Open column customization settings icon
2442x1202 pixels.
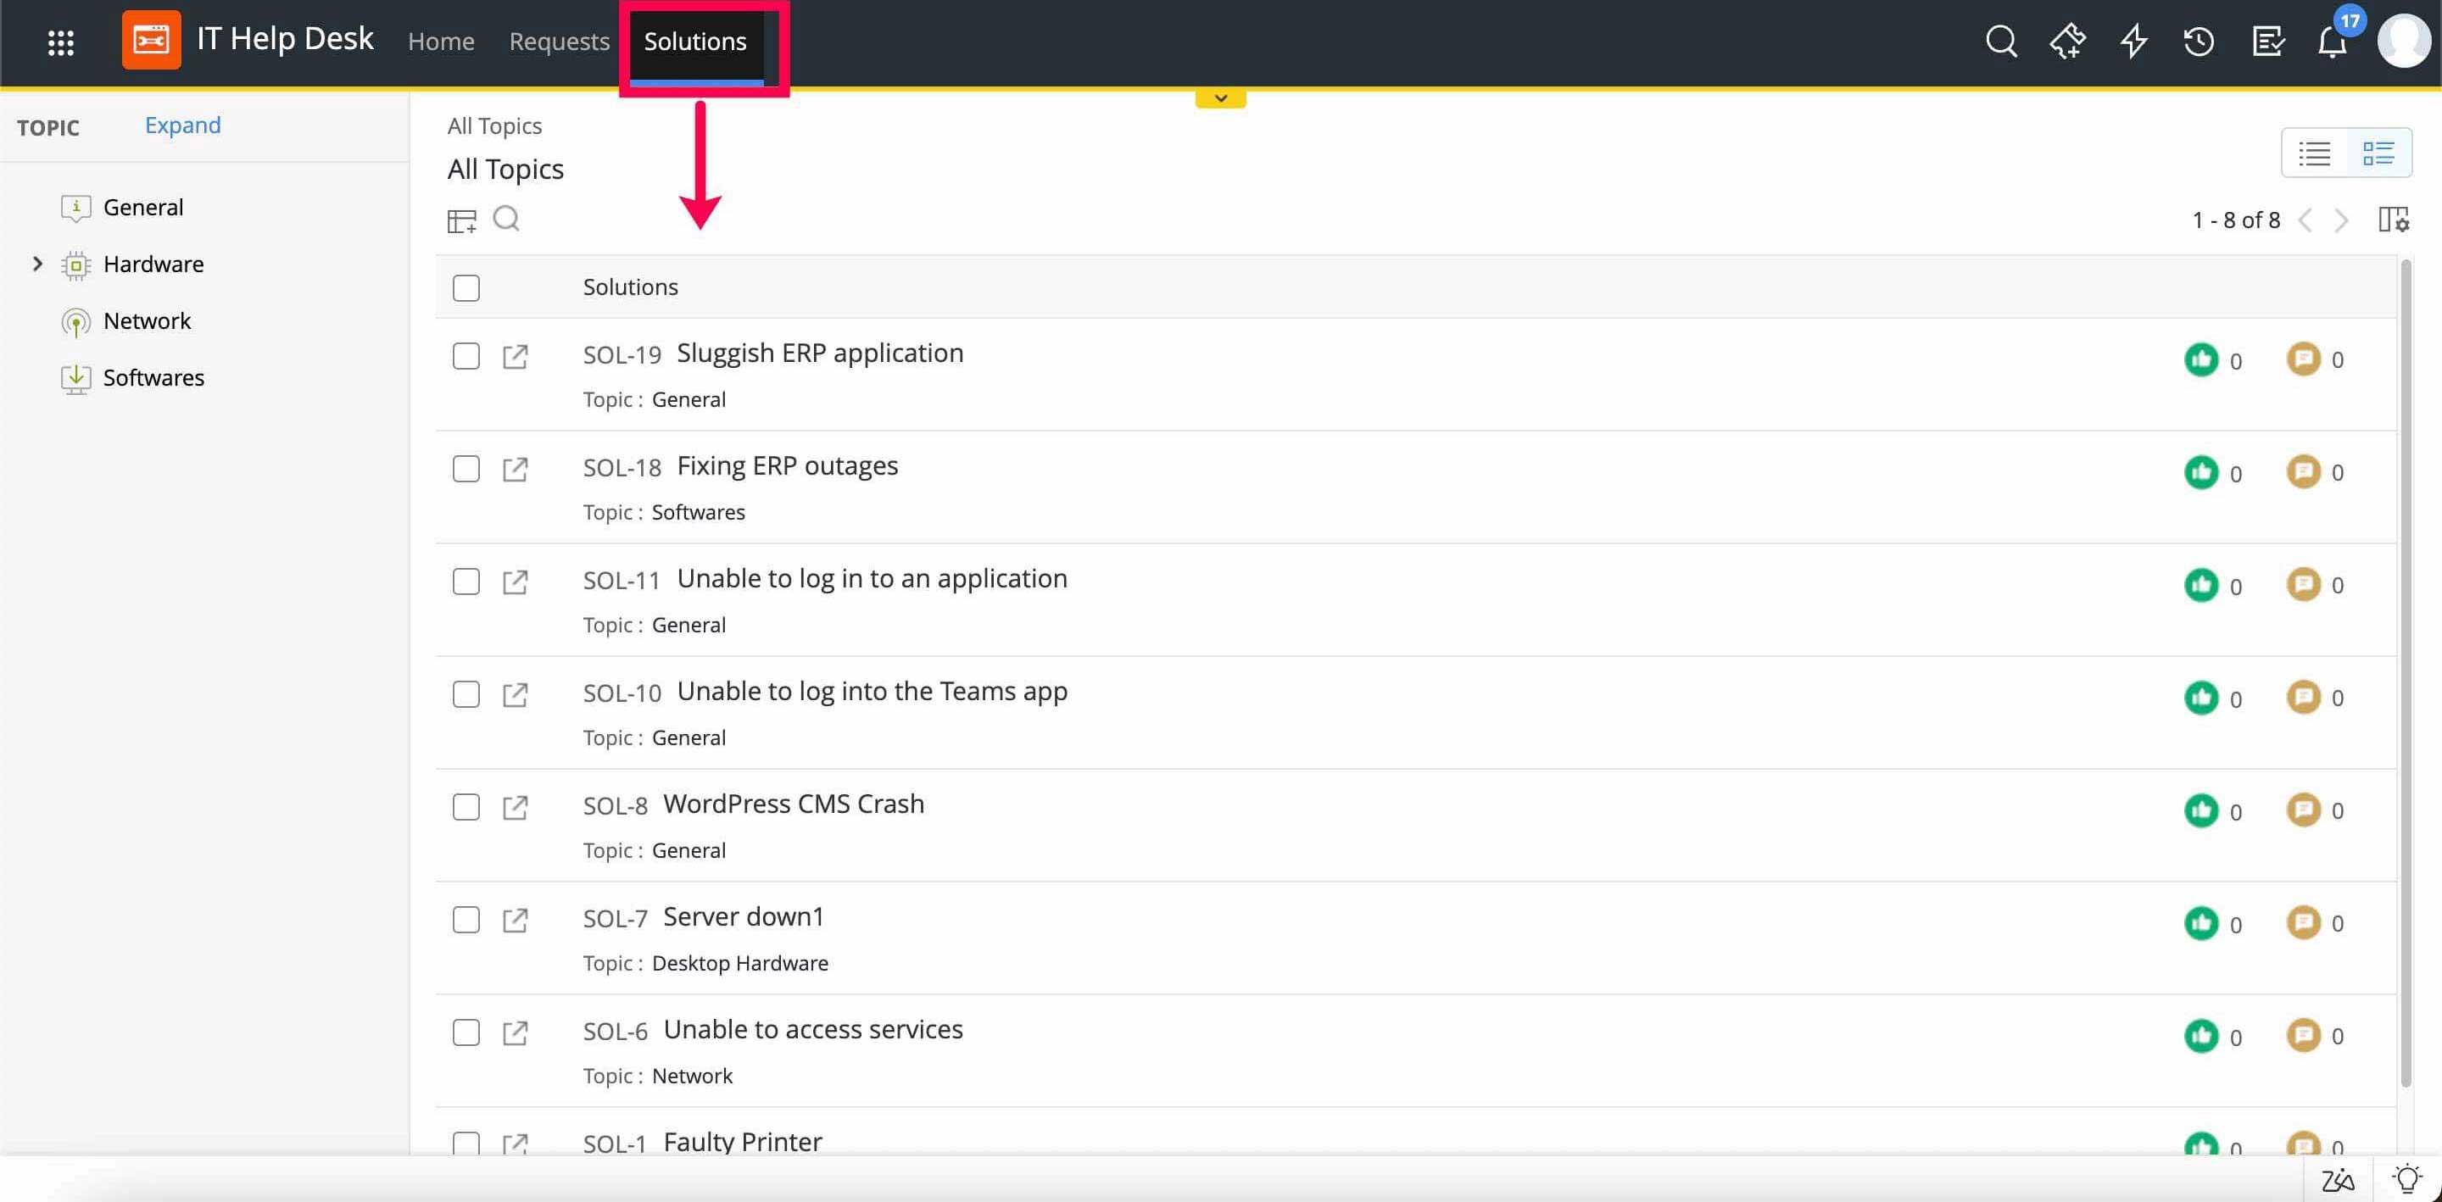tap(2393, 219)
